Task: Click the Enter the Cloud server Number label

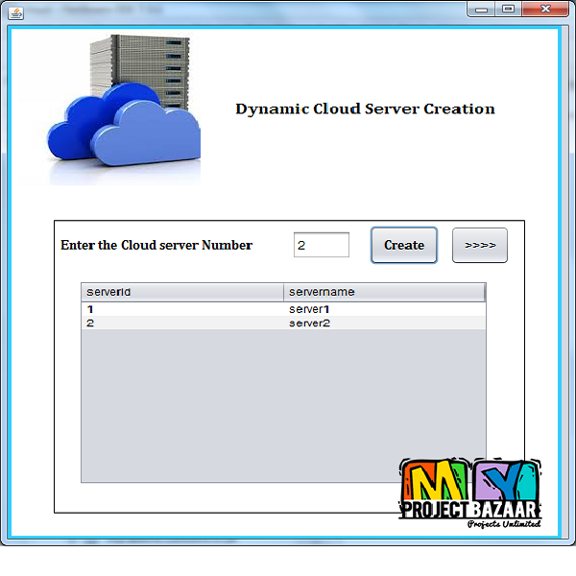Action: (x=156, y=245)
